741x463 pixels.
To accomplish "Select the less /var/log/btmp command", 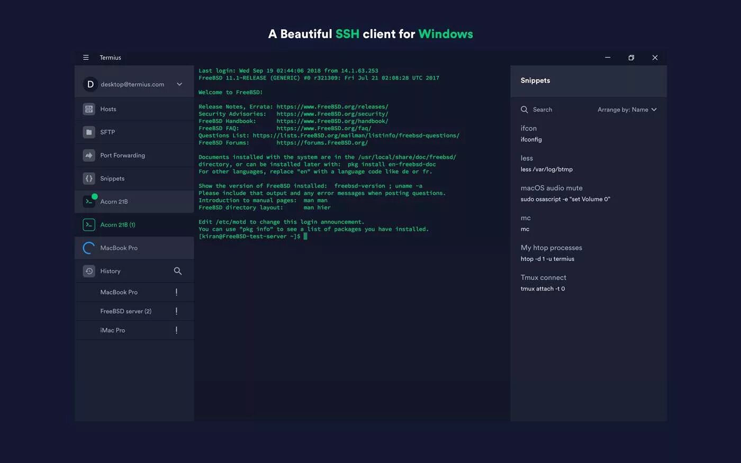I will coord(547,169).
